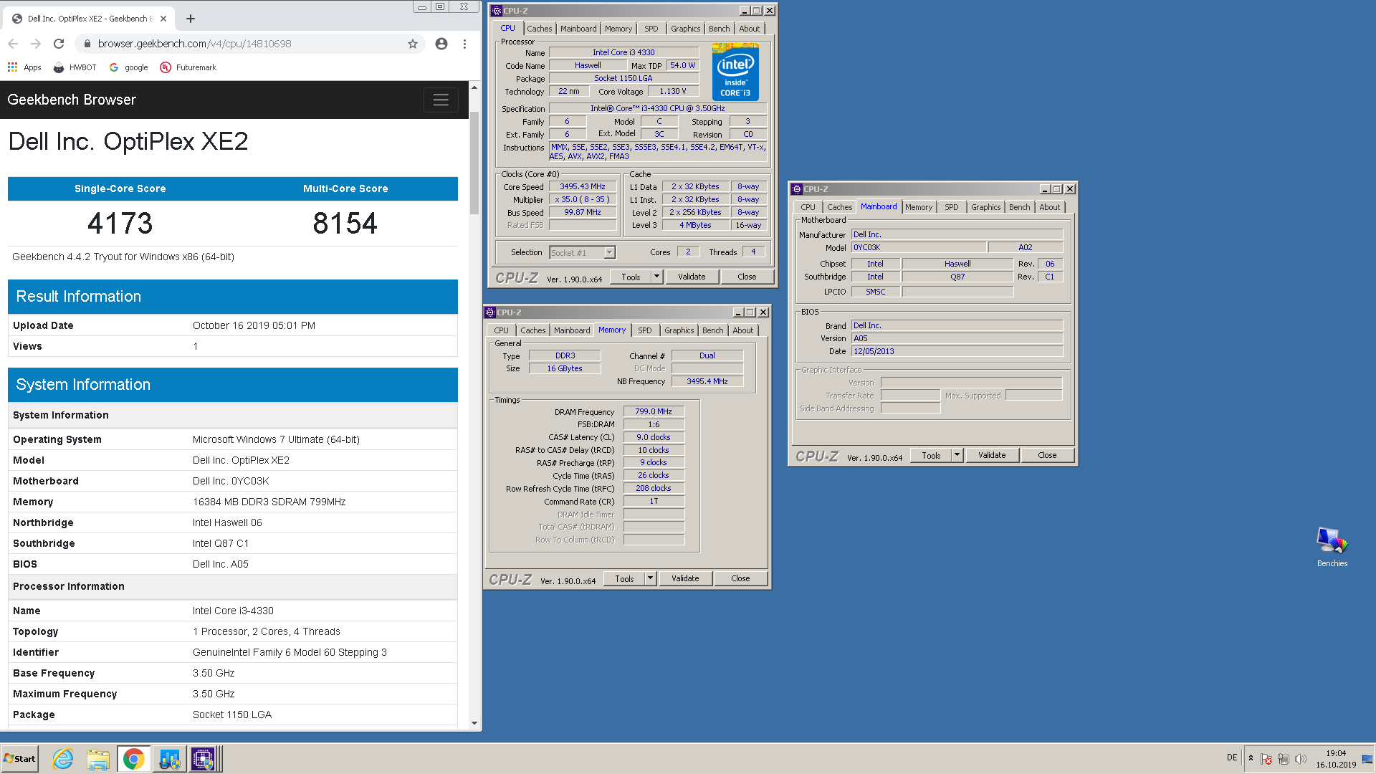1376x774 pixels.
Task: Open the Futuremark bookmark
Action: coord(188,67)
